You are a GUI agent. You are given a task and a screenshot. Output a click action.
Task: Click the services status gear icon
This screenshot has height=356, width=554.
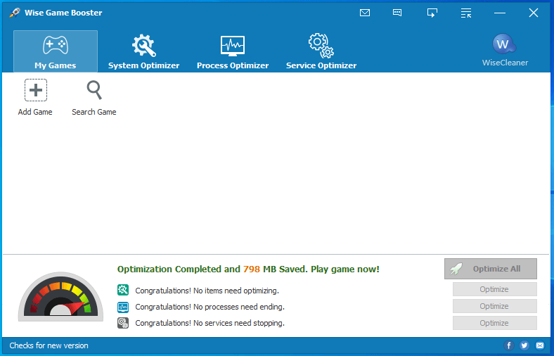123,323
